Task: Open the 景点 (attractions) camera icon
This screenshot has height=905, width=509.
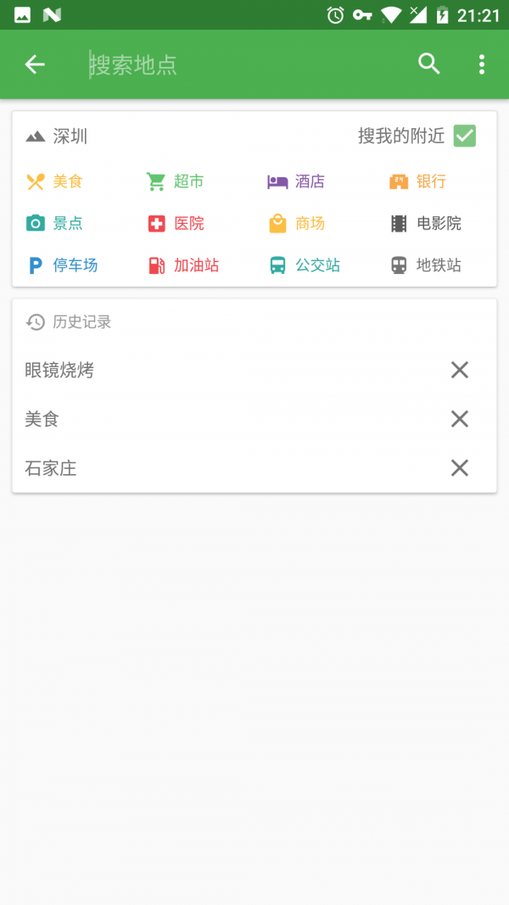Action: pos(35,223)
